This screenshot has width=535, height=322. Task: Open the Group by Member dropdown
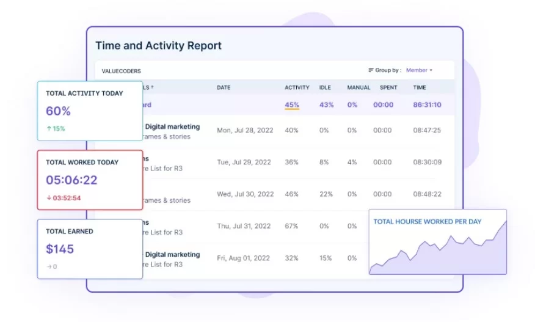click(419, 70)
